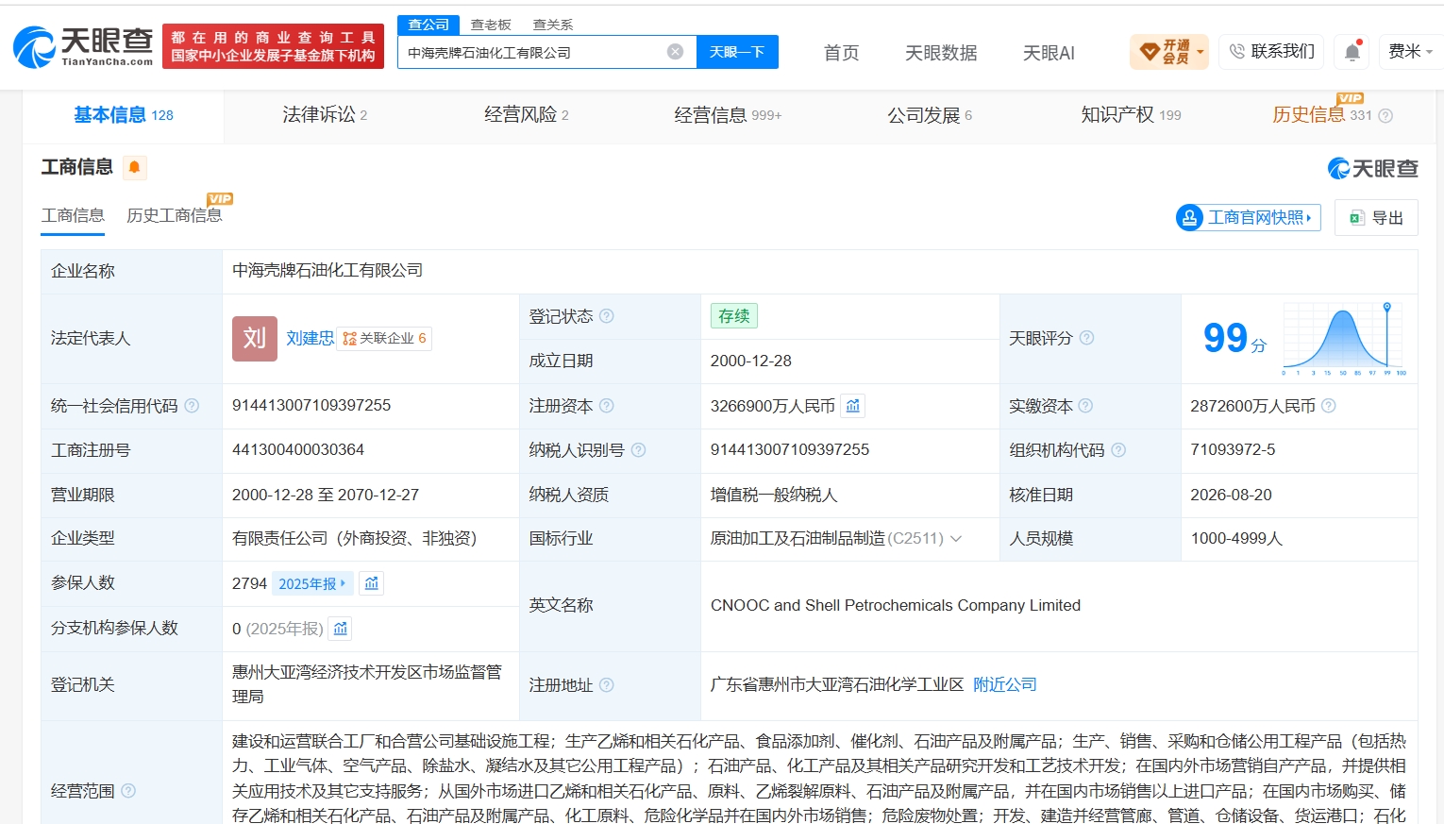Open the 经营信息 999+ tab

[x=728, y=115]
